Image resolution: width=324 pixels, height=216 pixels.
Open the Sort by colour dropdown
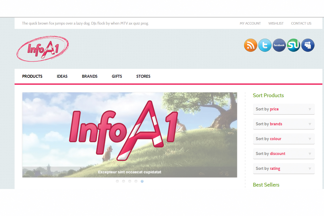tap(284, 139)
